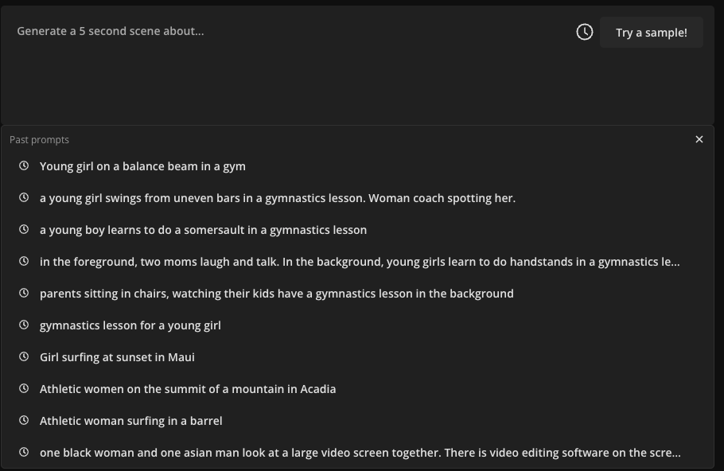Click clock icon beside balance beam prompt
The height and width of the screenshot is (471, 724).
tap(24, 166)
